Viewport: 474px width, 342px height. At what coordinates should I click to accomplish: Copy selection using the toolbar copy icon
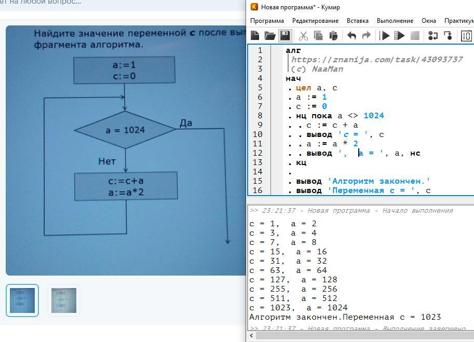click(x=318, y=36)
